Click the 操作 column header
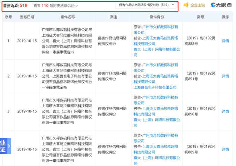Image resolution: width=236 pixels, height=166 pixels. point(225,17)
